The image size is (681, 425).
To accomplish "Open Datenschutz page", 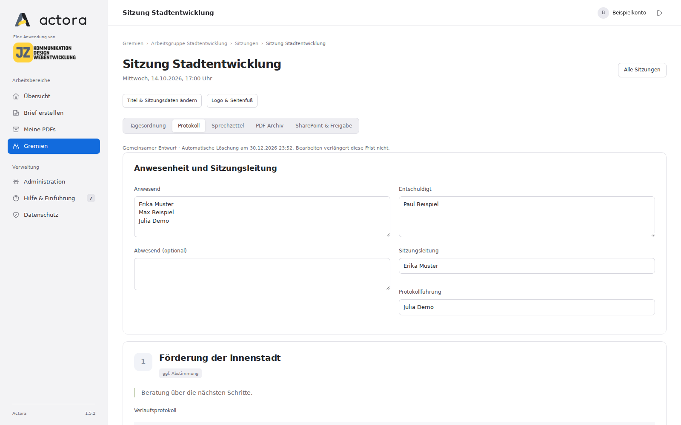I will (54, 215).
